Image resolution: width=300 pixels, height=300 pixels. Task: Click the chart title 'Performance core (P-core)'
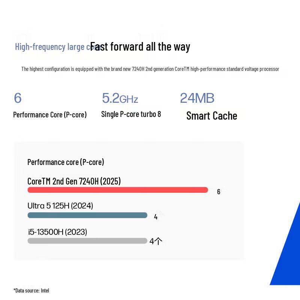click(x=66, y=162)
